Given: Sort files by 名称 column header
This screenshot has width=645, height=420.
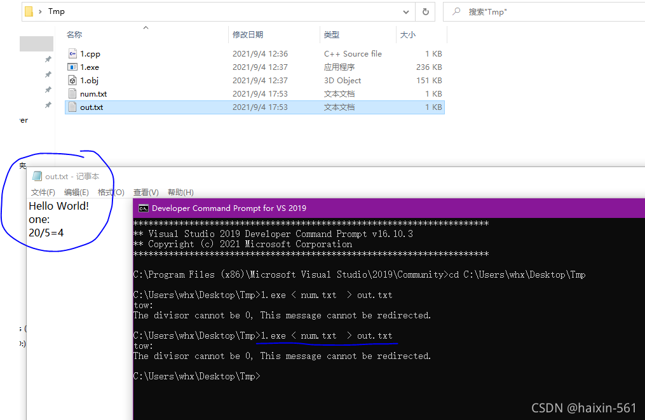Looking at the screenshot, I should pyautogui.click(x=74, y=34).
